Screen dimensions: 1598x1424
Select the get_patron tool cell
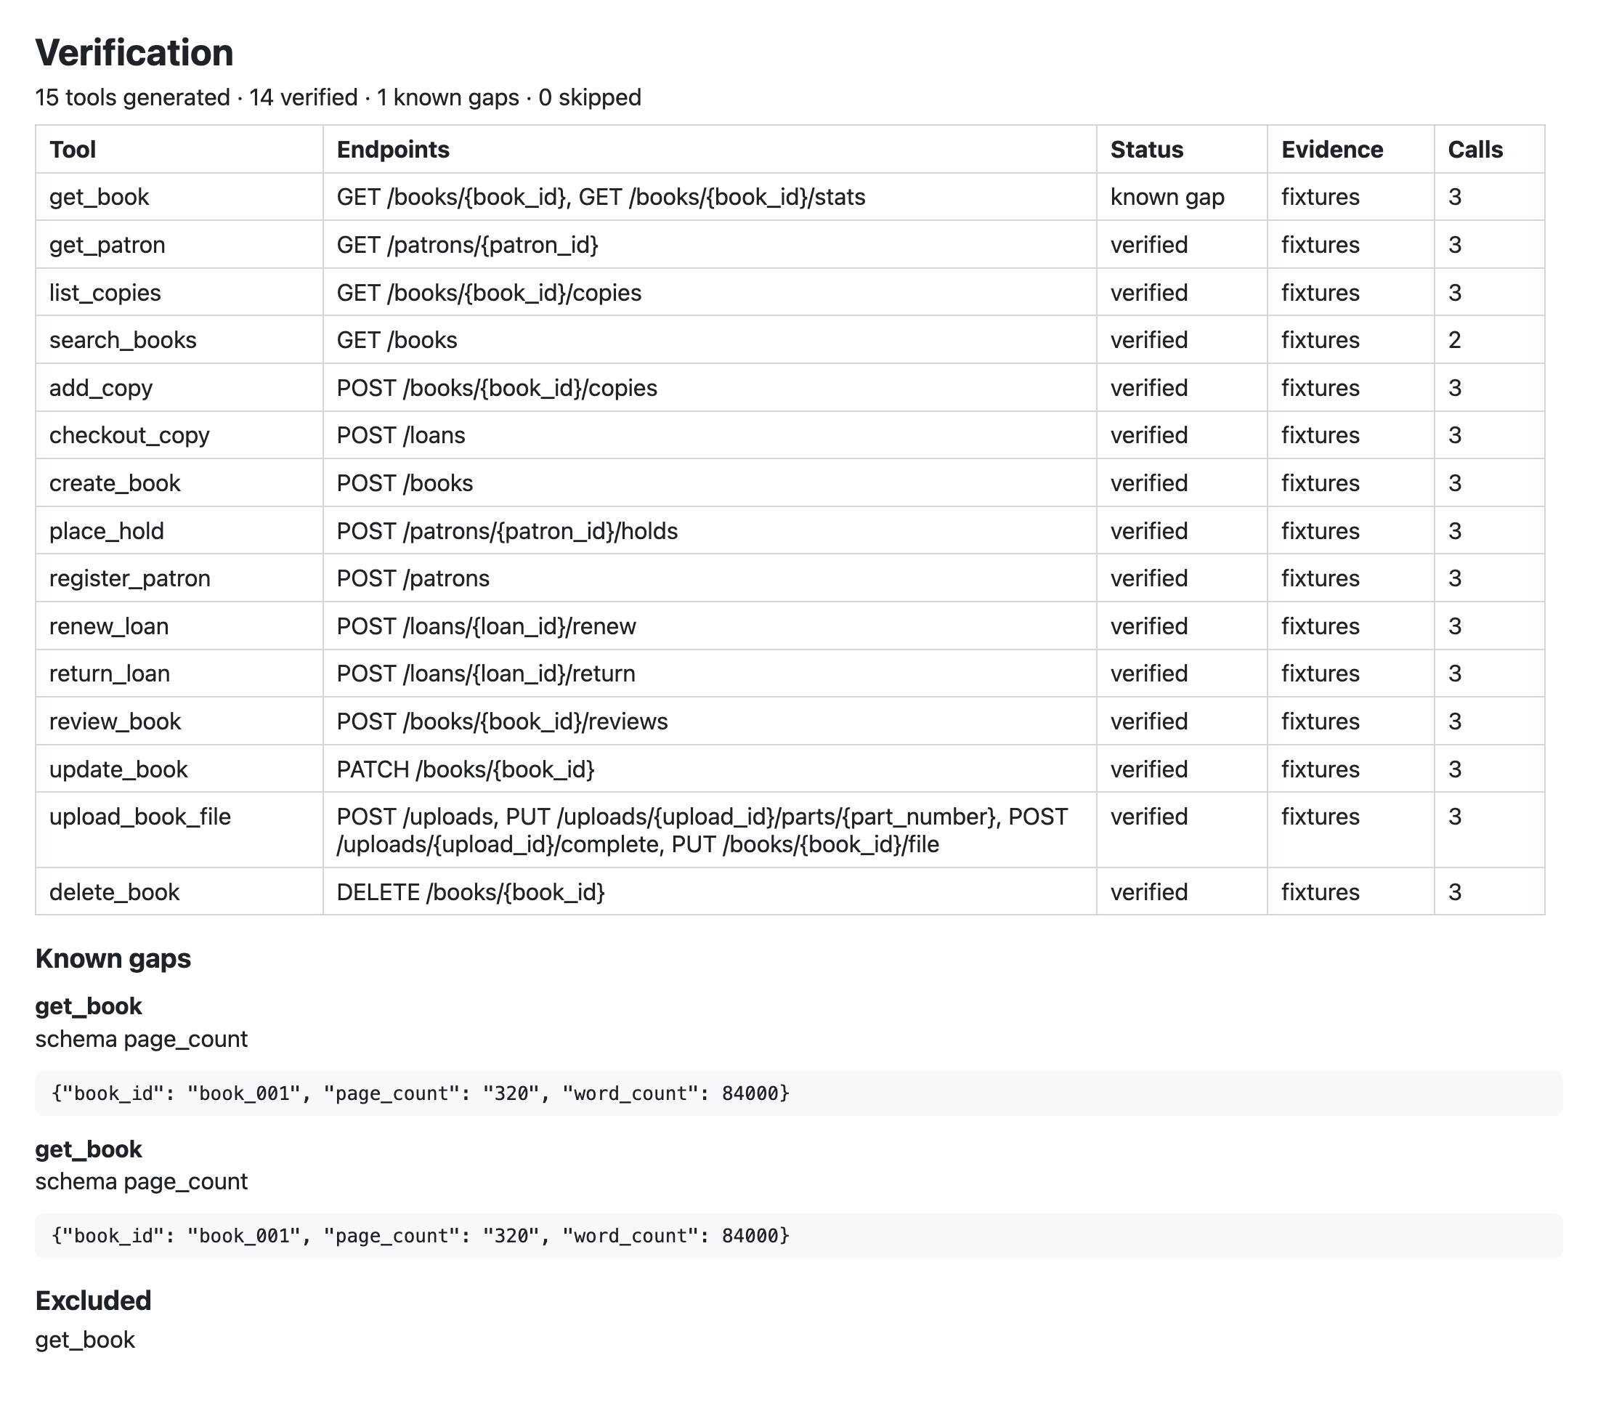[179, 245]
